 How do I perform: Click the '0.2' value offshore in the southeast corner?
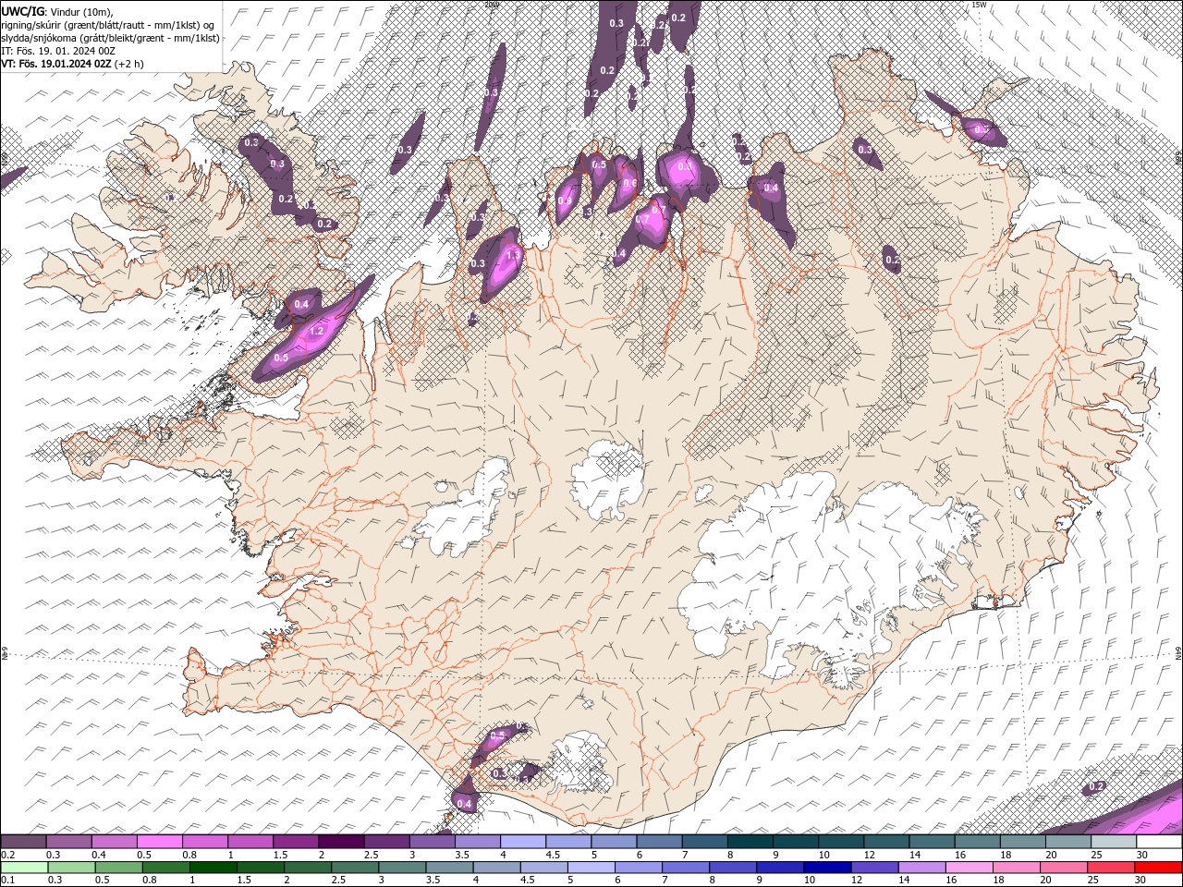point(1097,786)
